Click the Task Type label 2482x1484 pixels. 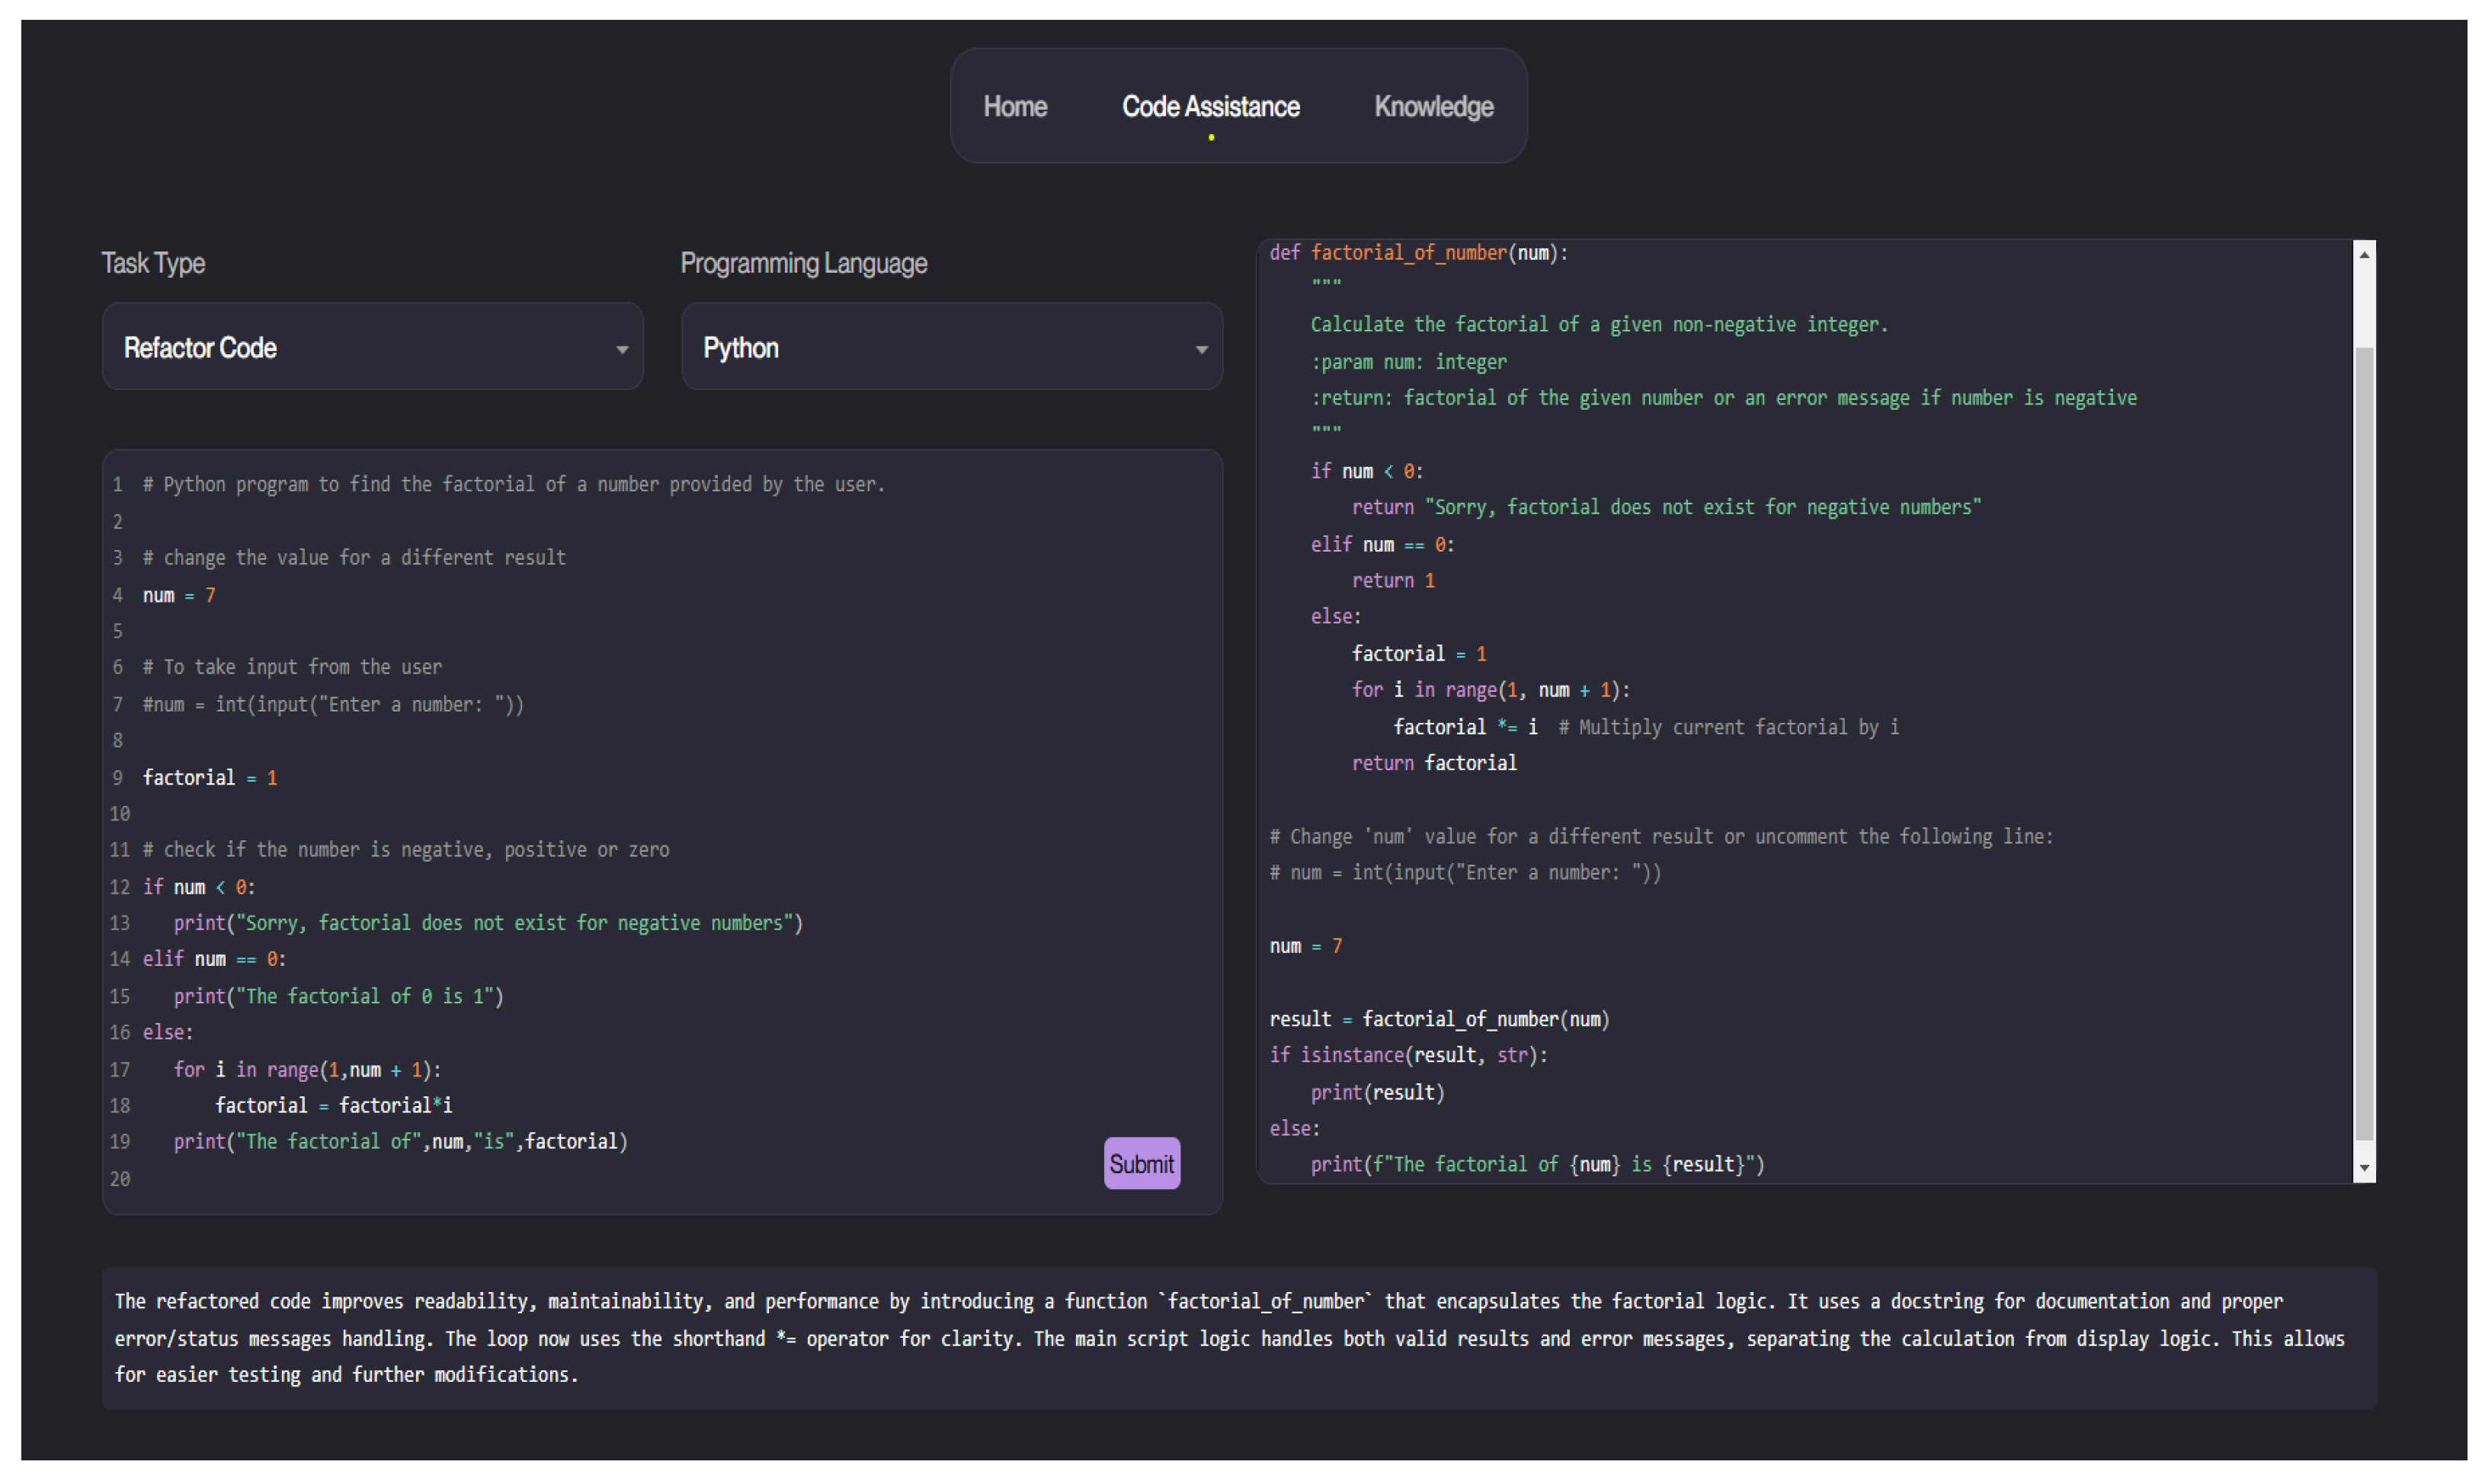tap(153, 263)
